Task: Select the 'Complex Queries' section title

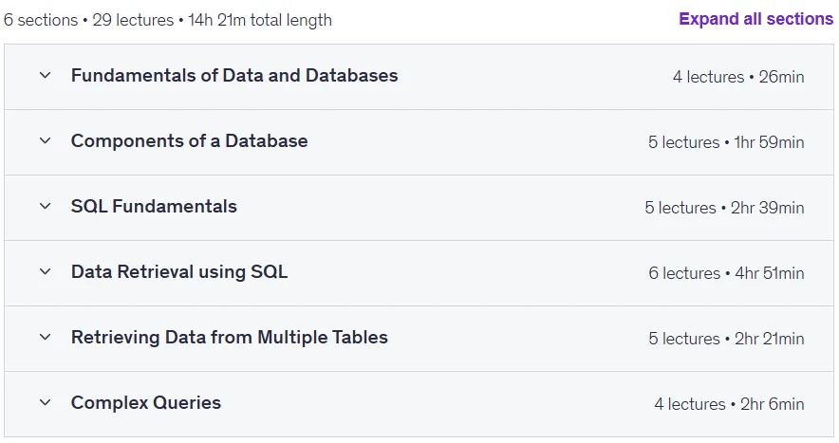Action: (x=146, y=402)
